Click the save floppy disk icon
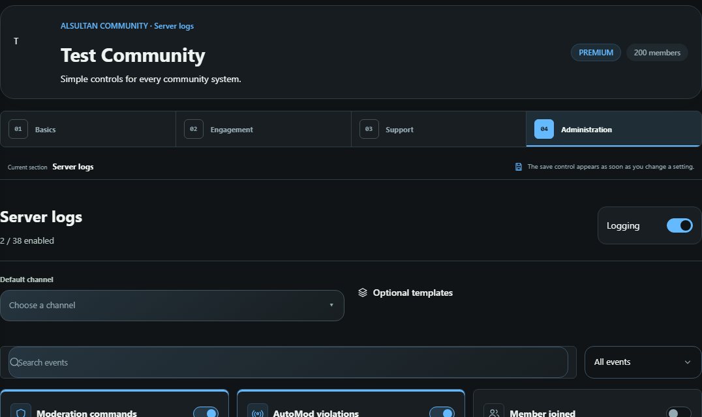 tap(519, 167)
